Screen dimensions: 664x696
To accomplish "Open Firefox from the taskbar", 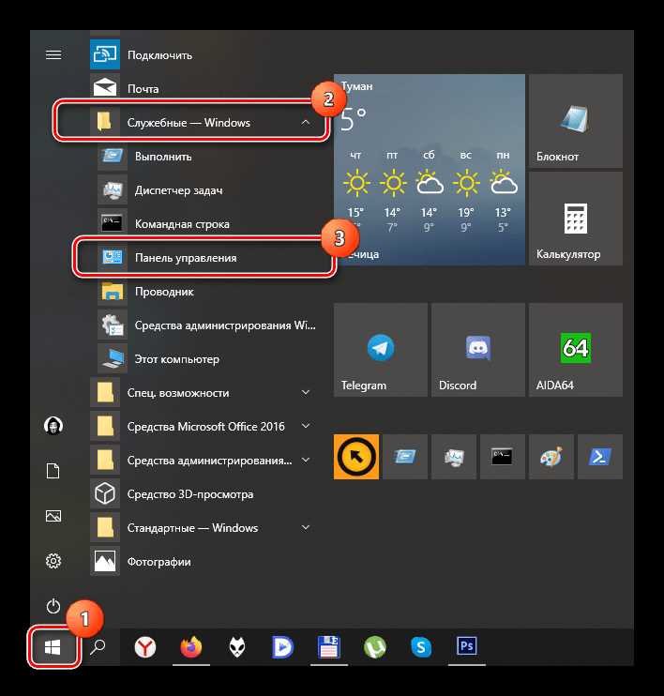I will click(x=191, y=647).
